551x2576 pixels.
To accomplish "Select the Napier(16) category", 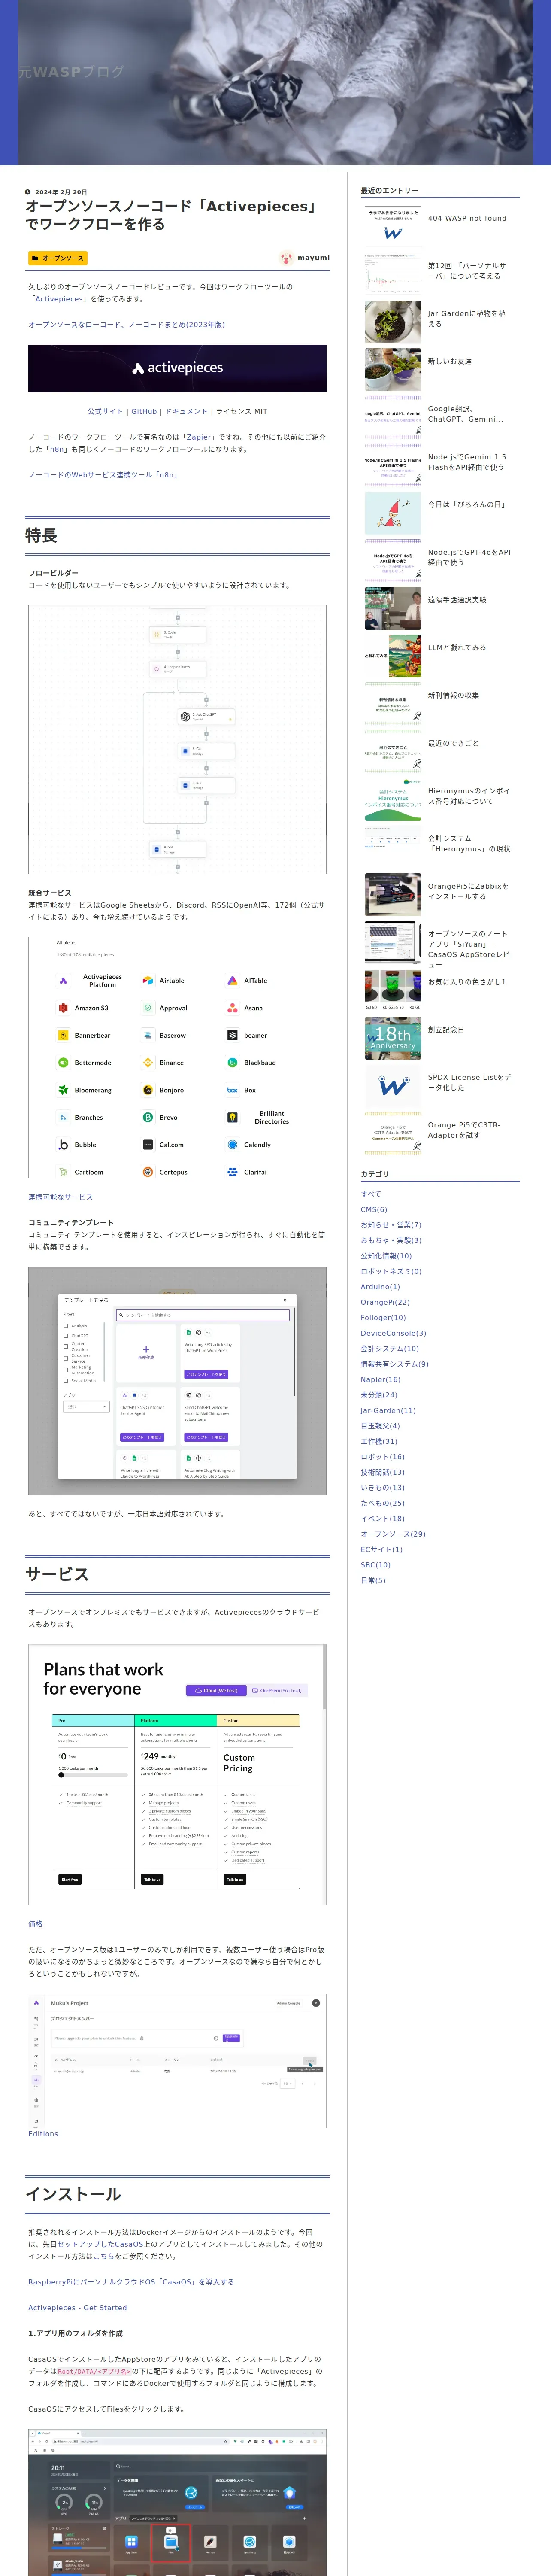I will (381, 1379).
